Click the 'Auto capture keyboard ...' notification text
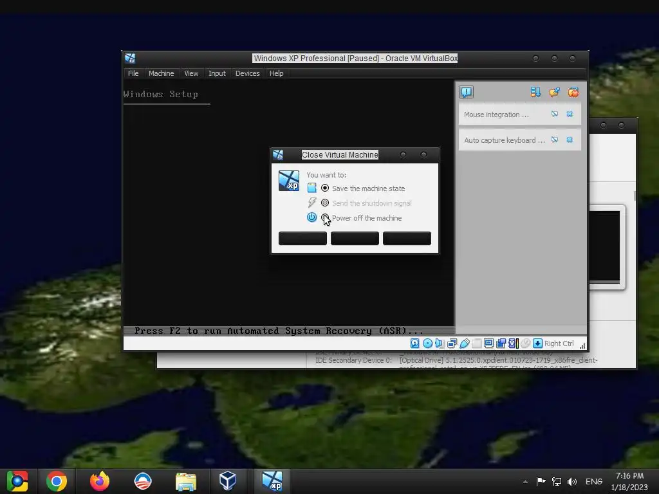 coord(505,140)
